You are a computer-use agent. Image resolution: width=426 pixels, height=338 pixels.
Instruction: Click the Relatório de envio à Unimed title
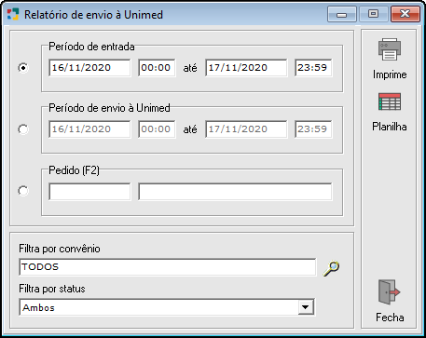pyautogui.click(x=93, y=15)
